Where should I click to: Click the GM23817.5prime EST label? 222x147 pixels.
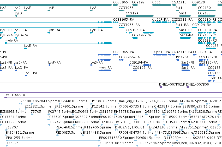pos(168,106)
